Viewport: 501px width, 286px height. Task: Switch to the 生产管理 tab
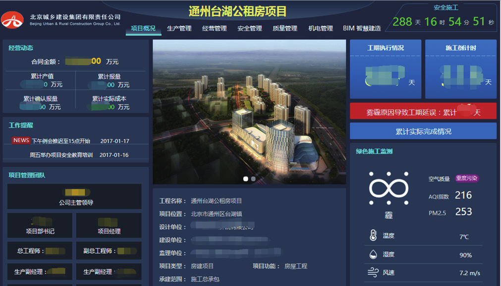[x=179, y=29]
